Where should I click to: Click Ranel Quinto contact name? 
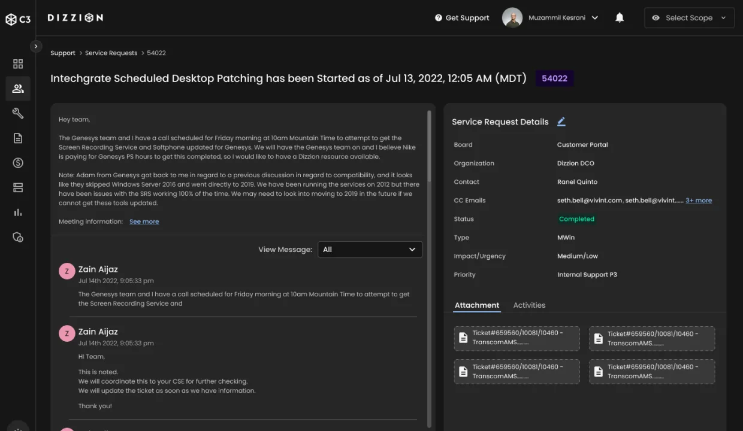point(577,182)
